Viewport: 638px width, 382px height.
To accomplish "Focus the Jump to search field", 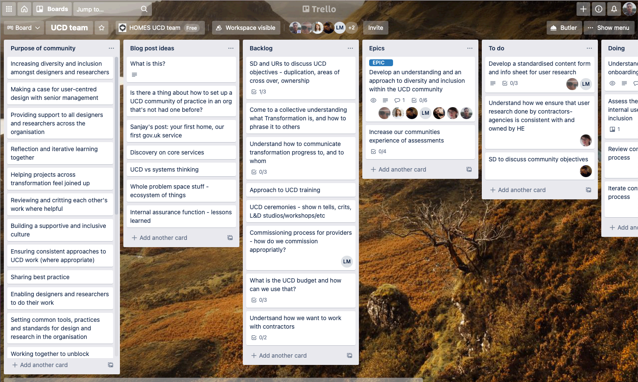I will 113,9.
